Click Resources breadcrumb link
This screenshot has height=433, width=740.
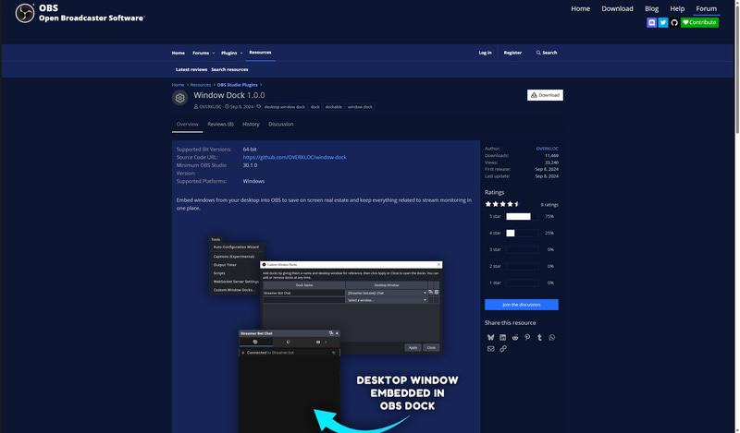tap(201, 85)
